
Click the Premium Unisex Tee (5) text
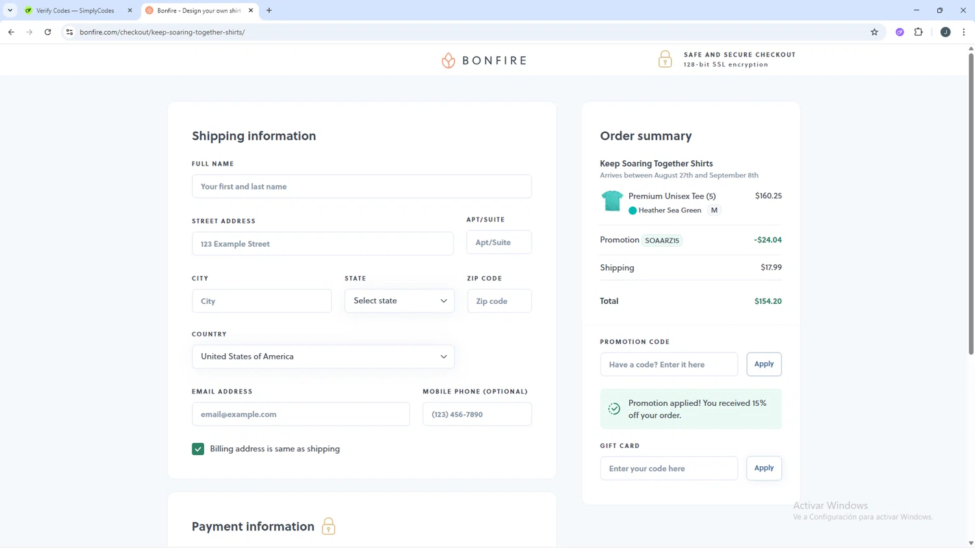tap(672, 196)
